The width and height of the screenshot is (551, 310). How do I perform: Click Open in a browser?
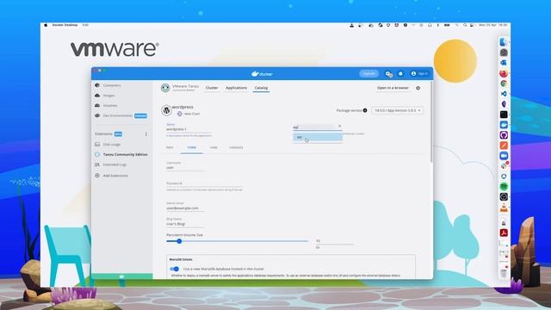[393, 88]
